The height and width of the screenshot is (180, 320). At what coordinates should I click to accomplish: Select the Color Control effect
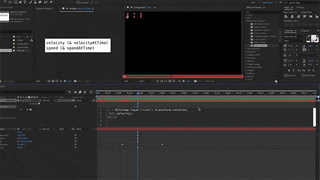[260, 33]
